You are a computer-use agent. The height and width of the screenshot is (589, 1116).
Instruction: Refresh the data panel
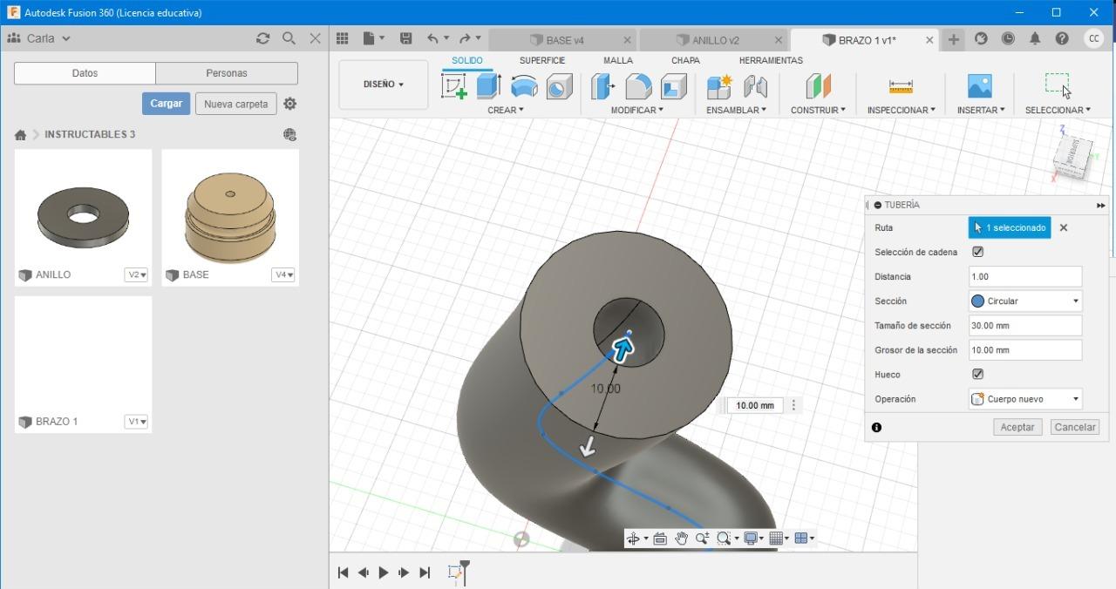point(262,38)
